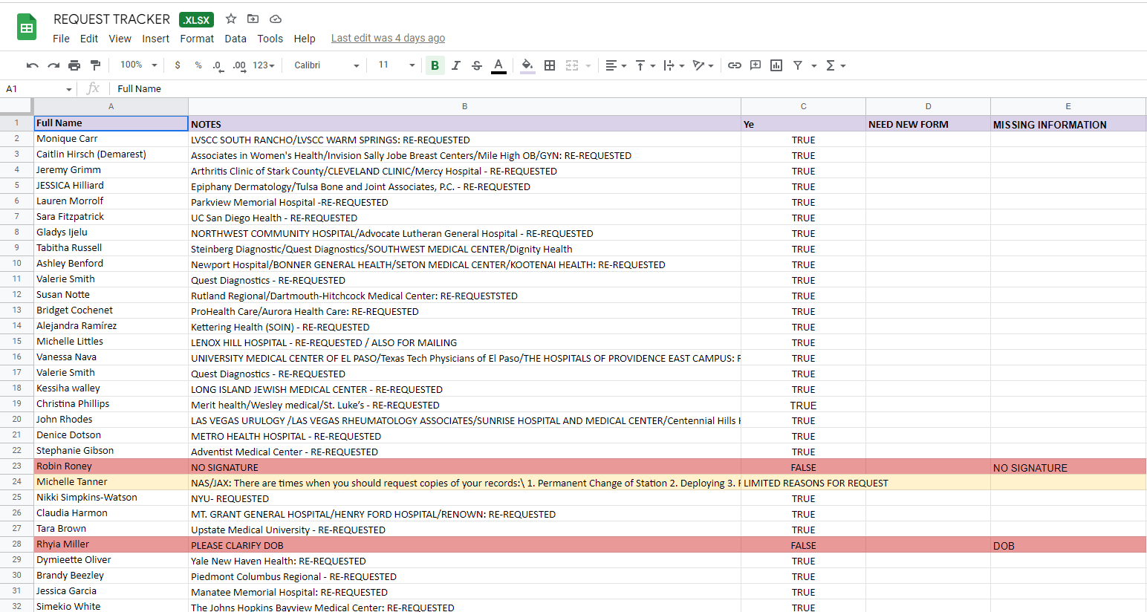Format cells as currency
The height and width of the screenshot is (612, 1147).
(x=178, y=65)
